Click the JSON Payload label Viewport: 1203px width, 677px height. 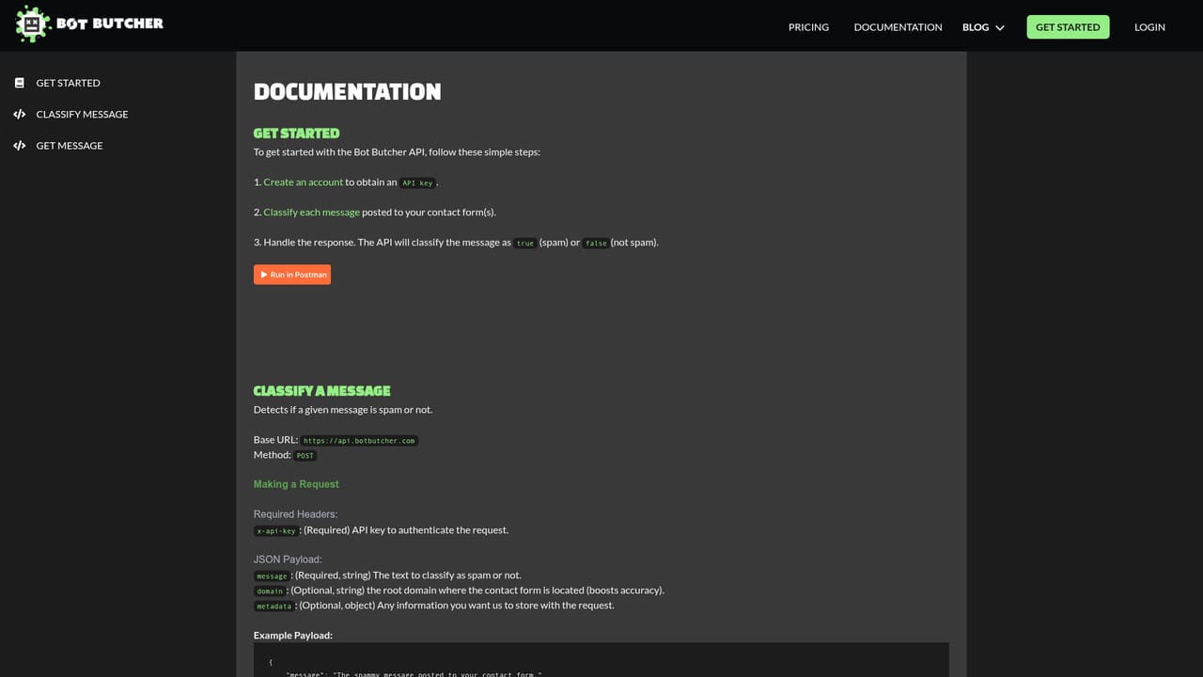288,559
